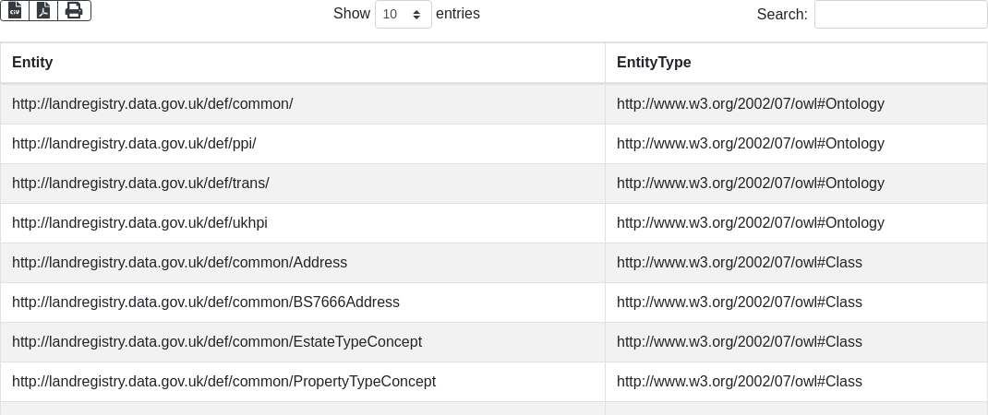Select the def/ppi/ entity cell

click(134, 144)
